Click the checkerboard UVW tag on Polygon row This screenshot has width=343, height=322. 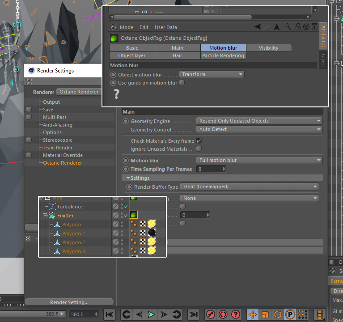click(x=143, y=224)
